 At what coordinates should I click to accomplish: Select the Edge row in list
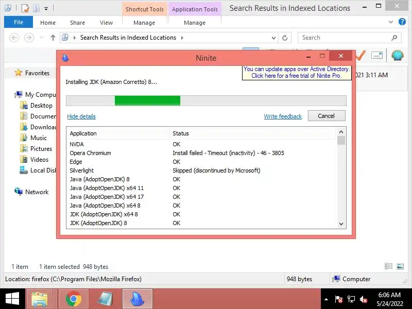coord(201,162)
